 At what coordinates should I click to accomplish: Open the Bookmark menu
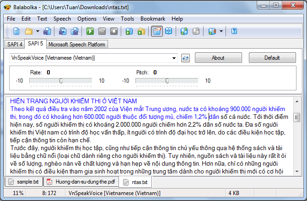153,19
